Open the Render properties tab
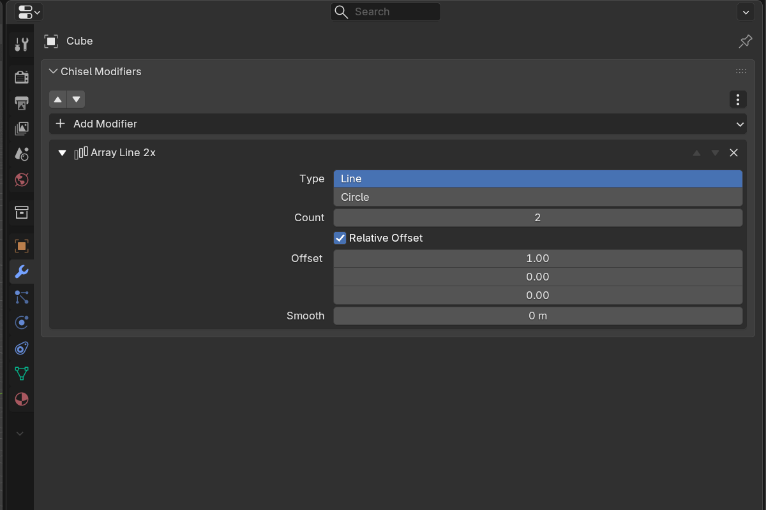766x510 pixels. coord(21,77)
